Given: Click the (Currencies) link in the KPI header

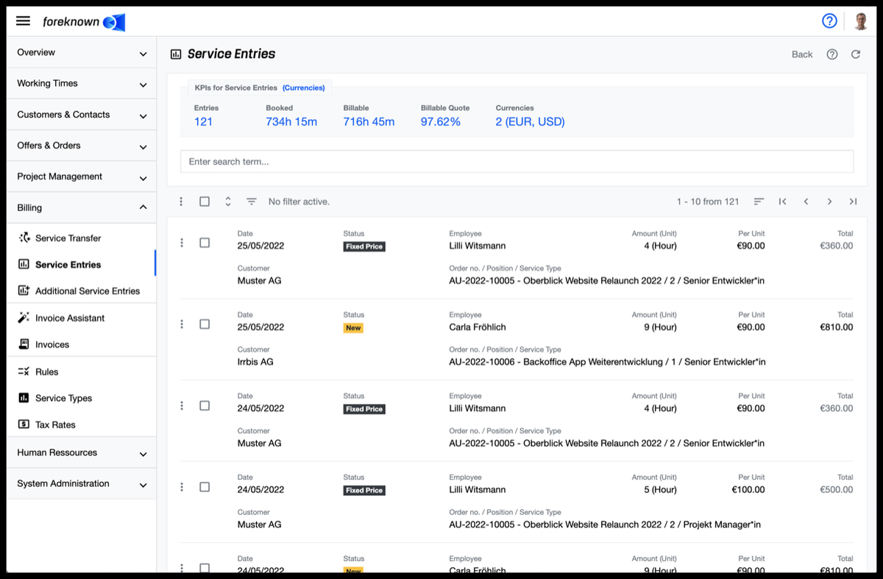Looking at the screenshot, I should click(x=304, y=88).
